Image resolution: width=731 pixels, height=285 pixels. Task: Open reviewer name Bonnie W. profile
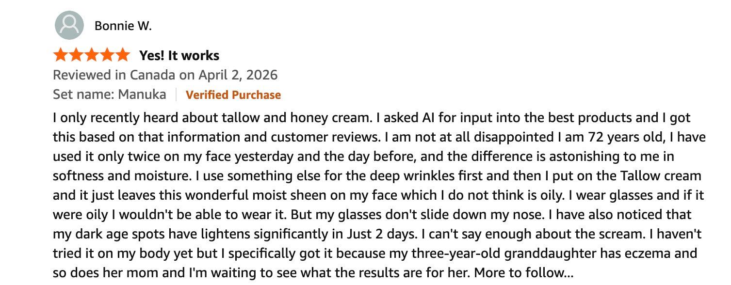pyautogui.click(x=123, y=26)
